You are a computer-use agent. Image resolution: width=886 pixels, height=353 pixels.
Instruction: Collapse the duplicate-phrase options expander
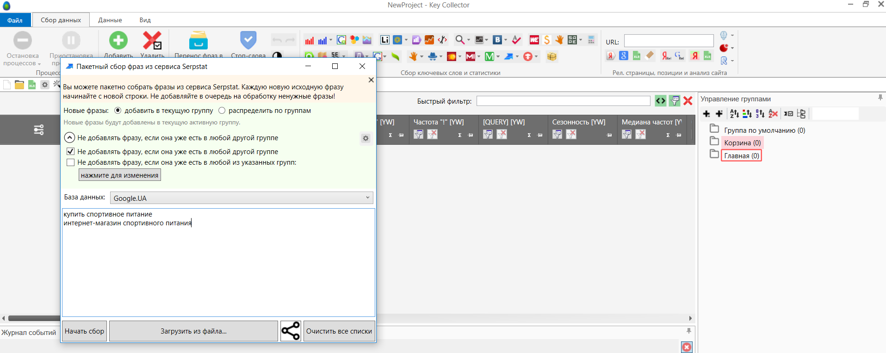point(69,138)
